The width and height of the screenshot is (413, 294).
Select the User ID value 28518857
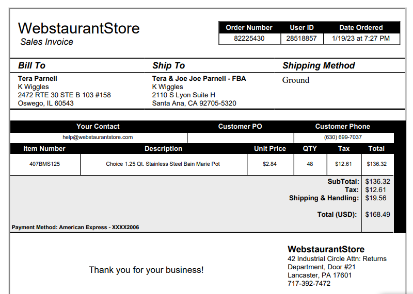[301, 39]
